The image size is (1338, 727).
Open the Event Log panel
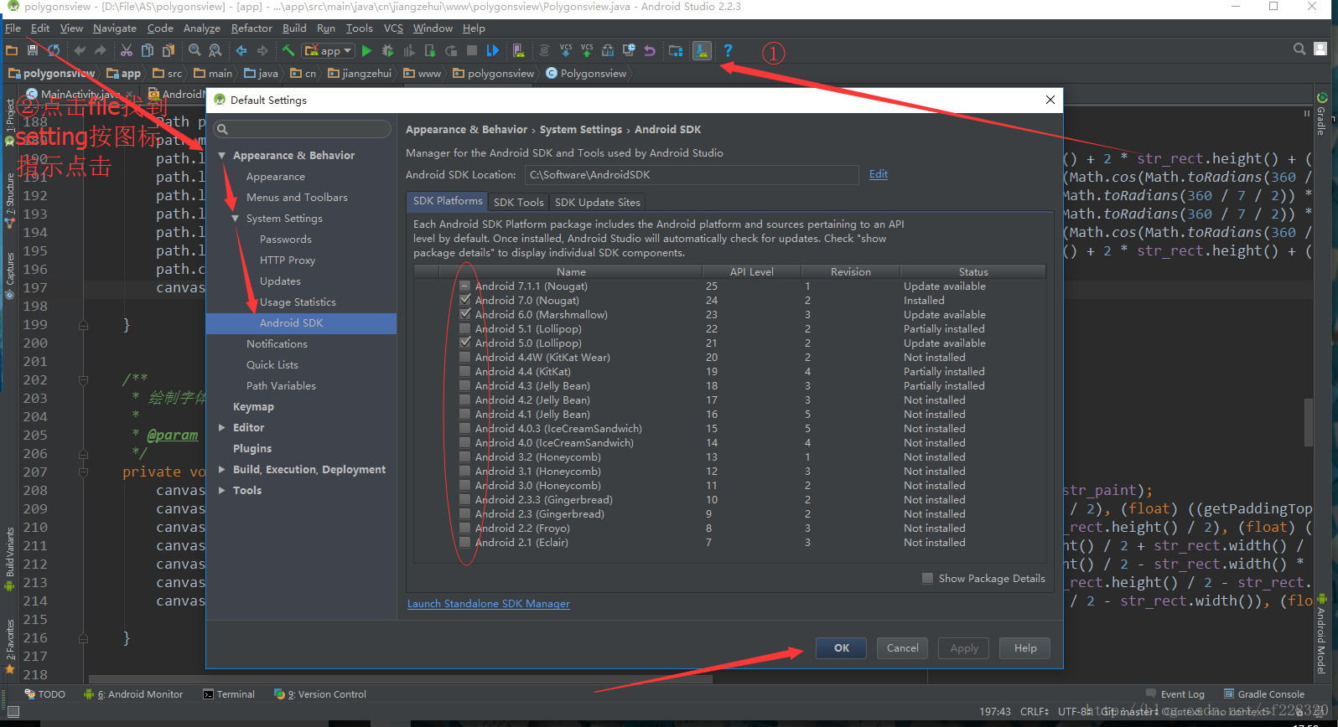pos(1175,694)
